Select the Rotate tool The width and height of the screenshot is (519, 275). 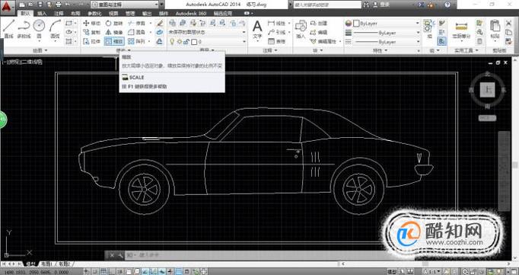point(114,23)
